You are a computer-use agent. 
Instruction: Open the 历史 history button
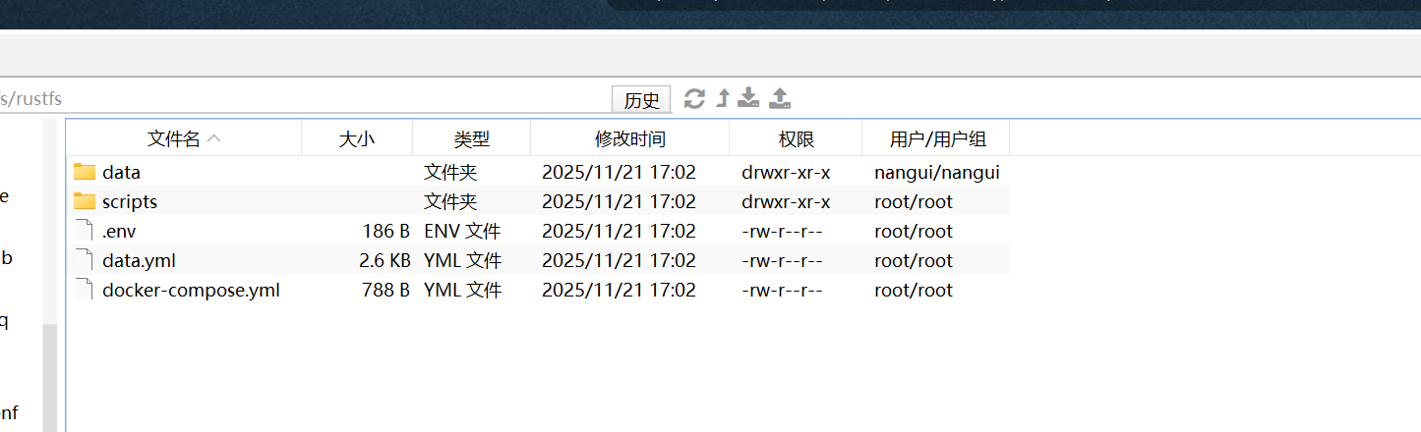[x=641, y=100]
